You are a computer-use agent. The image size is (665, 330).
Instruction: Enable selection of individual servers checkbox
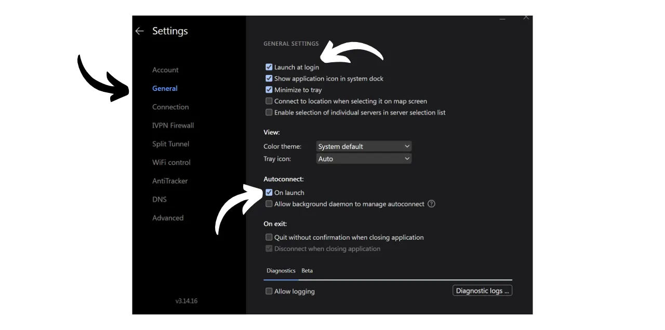(269, 112)
